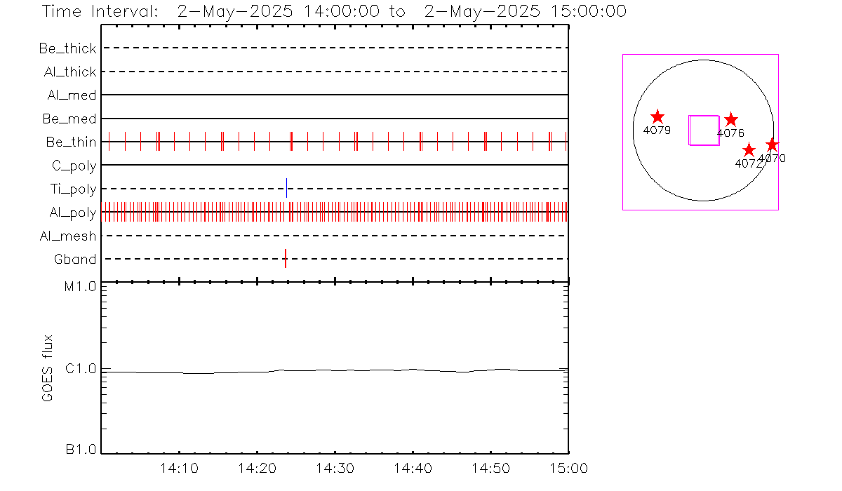Click the red star marking region 4076
This screenshot has height=491, width=842.
[x=731, y=119]
